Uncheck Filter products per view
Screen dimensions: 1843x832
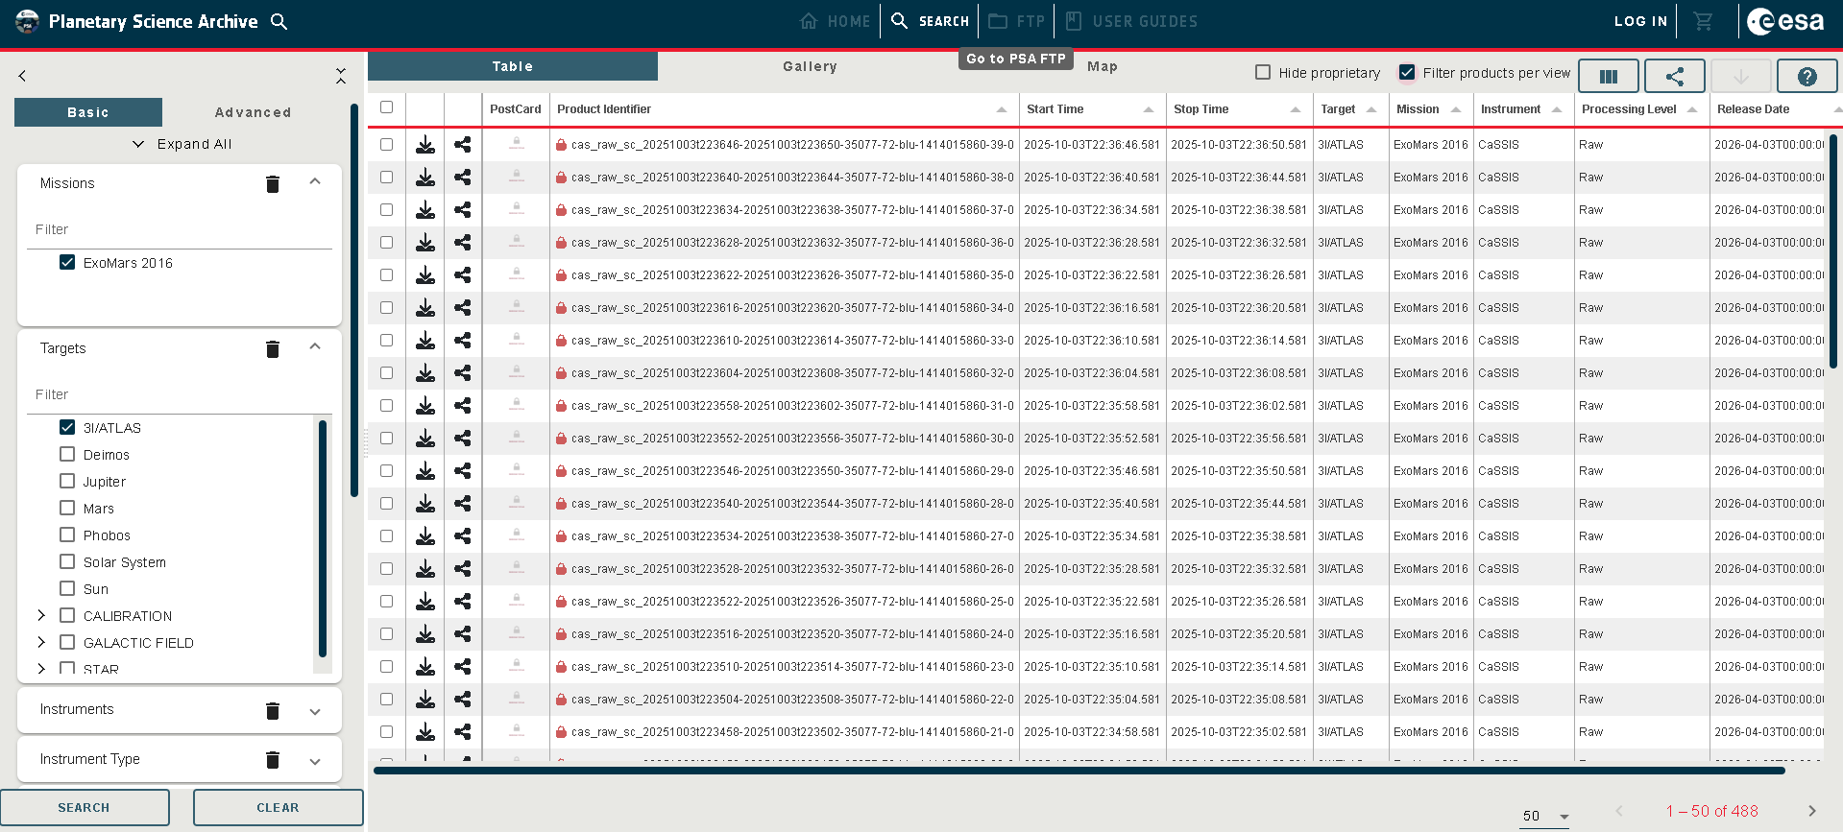pos(1407,72)
